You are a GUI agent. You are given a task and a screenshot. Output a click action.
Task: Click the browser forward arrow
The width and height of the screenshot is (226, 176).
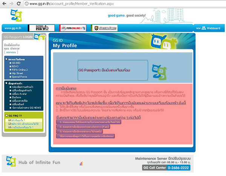pos(12,3)
